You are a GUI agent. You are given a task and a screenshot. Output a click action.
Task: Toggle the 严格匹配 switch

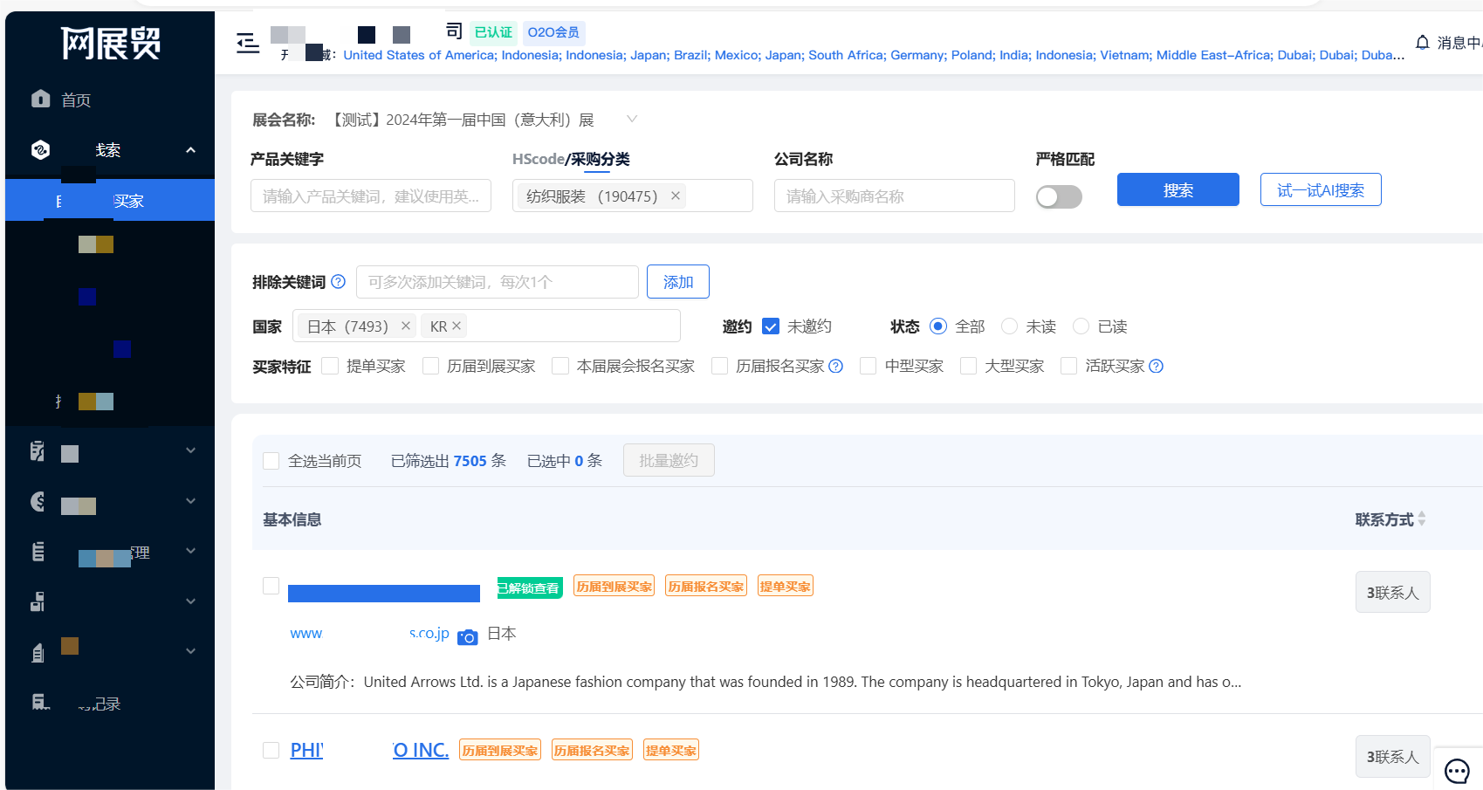click(x=1058, y=197)
